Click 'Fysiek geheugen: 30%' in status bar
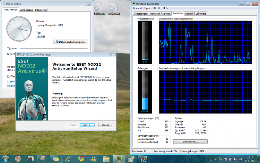This screenshot has width=260, height=163. [x=192, y=151]
